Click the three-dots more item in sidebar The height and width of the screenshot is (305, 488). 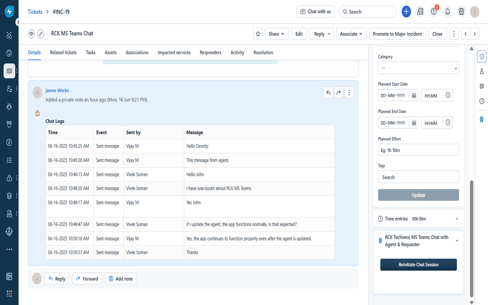pyautogui.click(x=9, y=249)
